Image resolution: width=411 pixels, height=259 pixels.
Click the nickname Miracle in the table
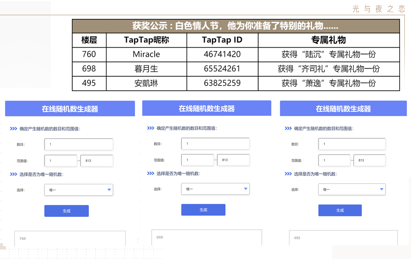click(x=146, y=54)
